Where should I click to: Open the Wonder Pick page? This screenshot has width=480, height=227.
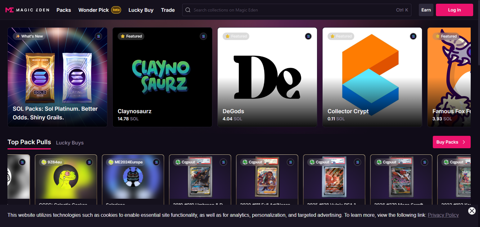click(94, 10)
